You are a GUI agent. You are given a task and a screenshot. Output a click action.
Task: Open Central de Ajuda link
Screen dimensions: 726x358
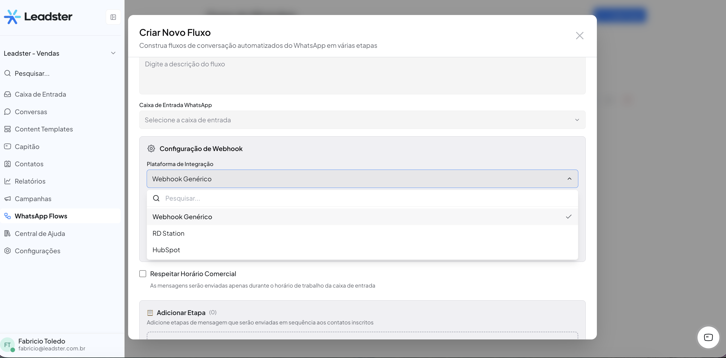point(40,233)
